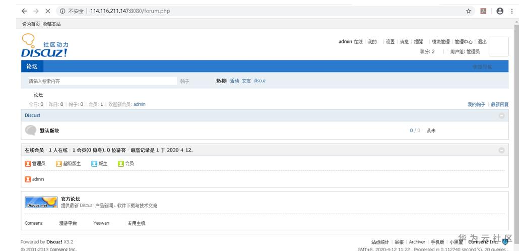The image size is (519, 251).
Task: Click the 默认版块 speech bubble icon
Action: [x=30, y=130]
